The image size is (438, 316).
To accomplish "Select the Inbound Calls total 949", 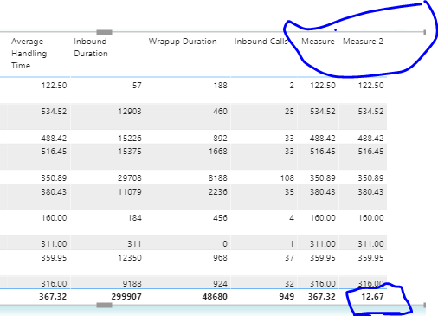I will point(287,297).
